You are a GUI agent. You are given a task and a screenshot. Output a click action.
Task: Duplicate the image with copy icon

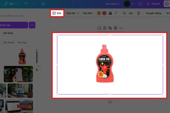pyautogui.click(x=110, y=28)
